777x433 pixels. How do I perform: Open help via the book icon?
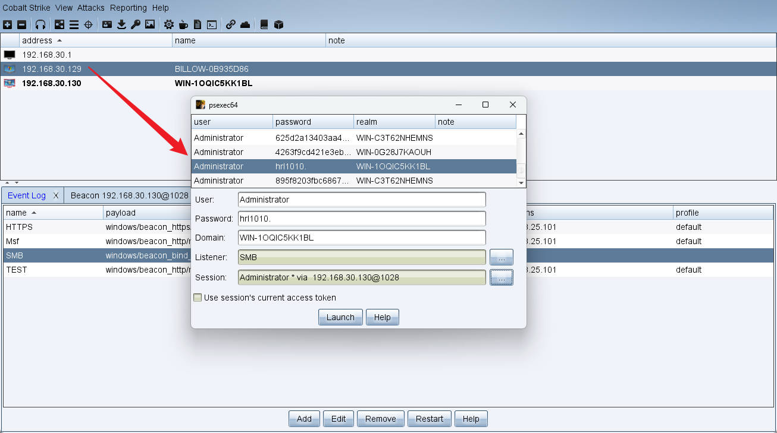click(264, 24)
